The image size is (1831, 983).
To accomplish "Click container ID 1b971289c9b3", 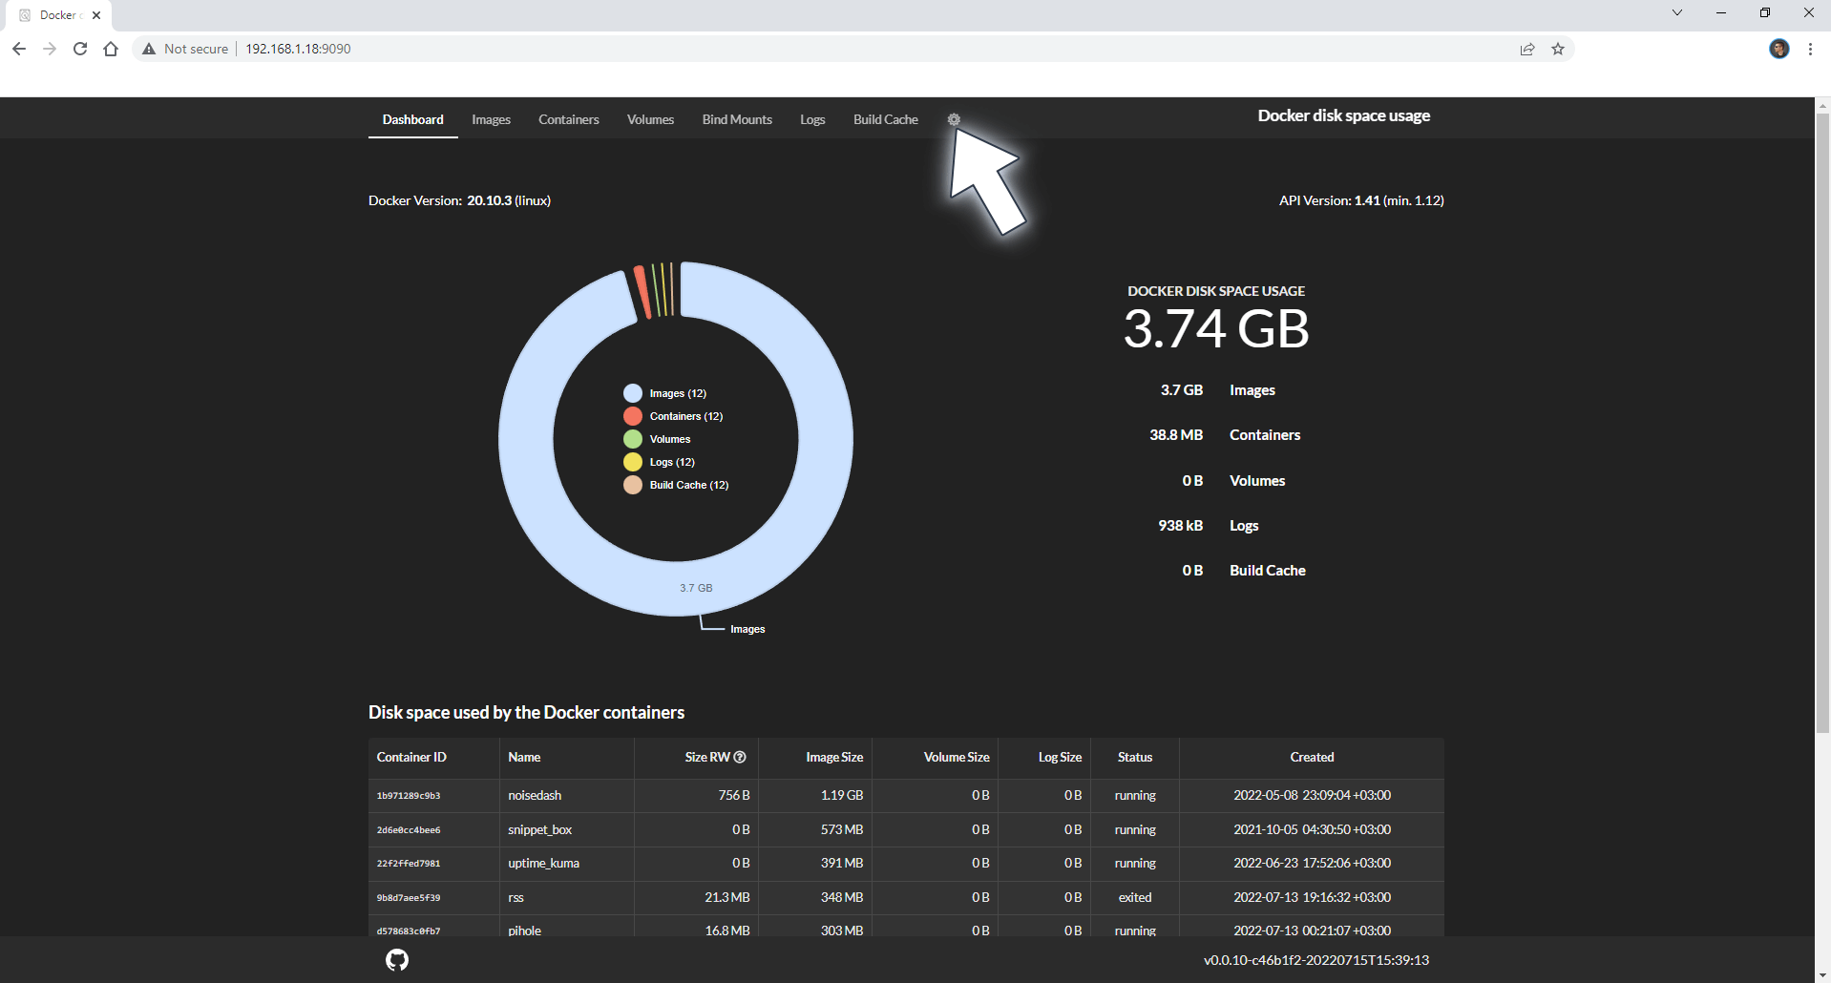I will tap(409, 795).
